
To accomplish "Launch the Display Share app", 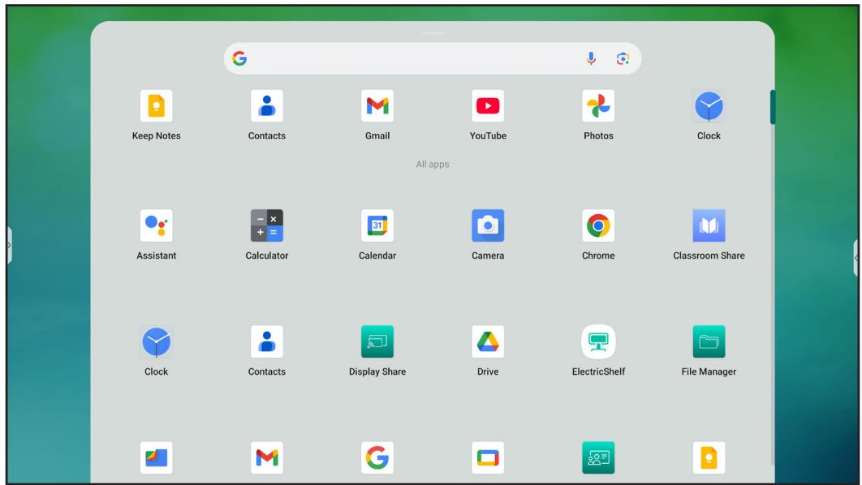I will tap(377, 341).
